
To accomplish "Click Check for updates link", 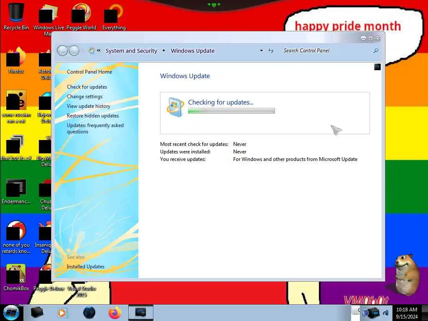I will pyautogui.click(x=87, y=87).
